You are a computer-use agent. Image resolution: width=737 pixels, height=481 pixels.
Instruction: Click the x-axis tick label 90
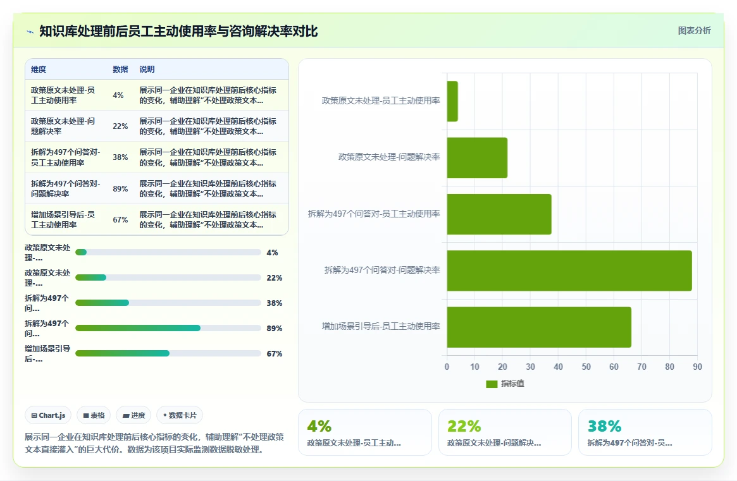coord(698,367)
